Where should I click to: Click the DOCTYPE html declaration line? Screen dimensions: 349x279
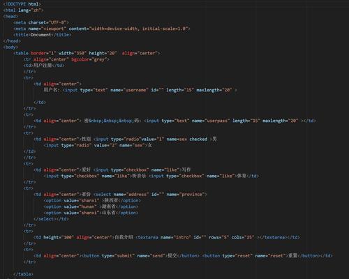(x=22, y=4)
